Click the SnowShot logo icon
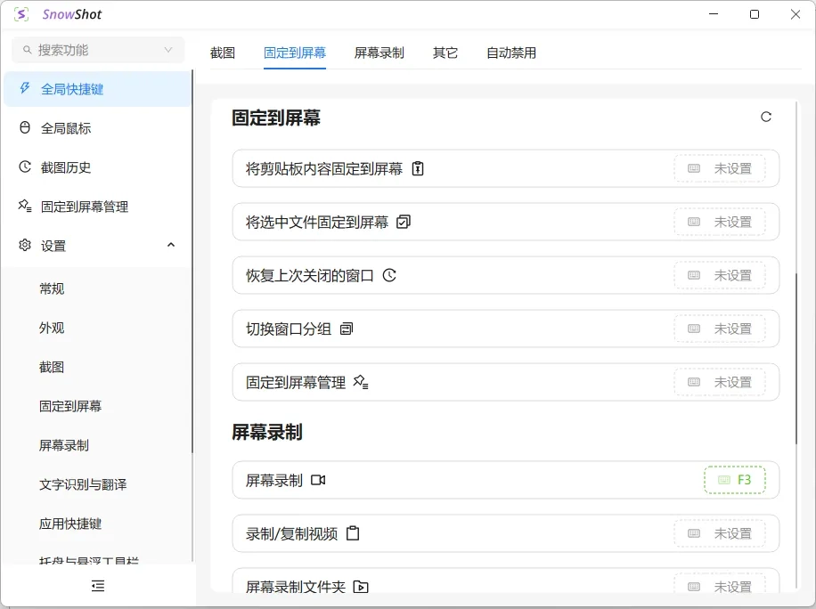The height and width of the screenshot is (609, 816). click(21, 14)
